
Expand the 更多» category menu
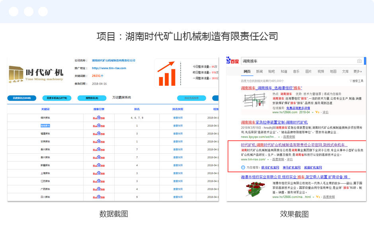click(358, 72)
